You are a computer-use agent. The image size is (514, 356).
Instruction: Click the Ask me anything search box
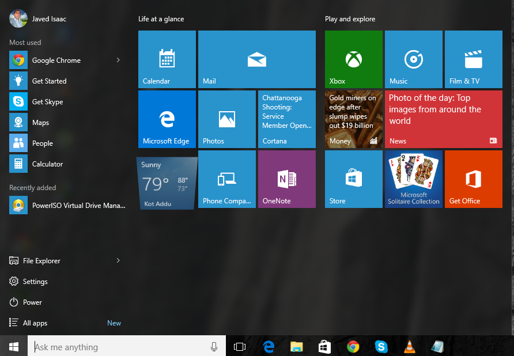coord(127,347)
